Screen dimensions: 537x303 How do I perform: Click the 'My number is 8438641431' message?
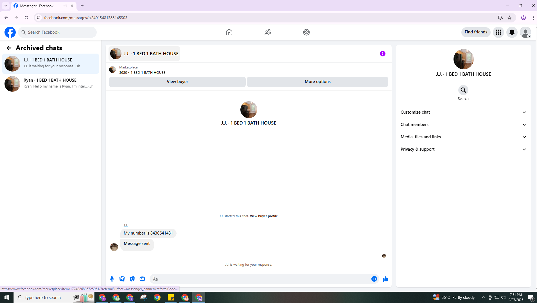click(x=148, y=233)
